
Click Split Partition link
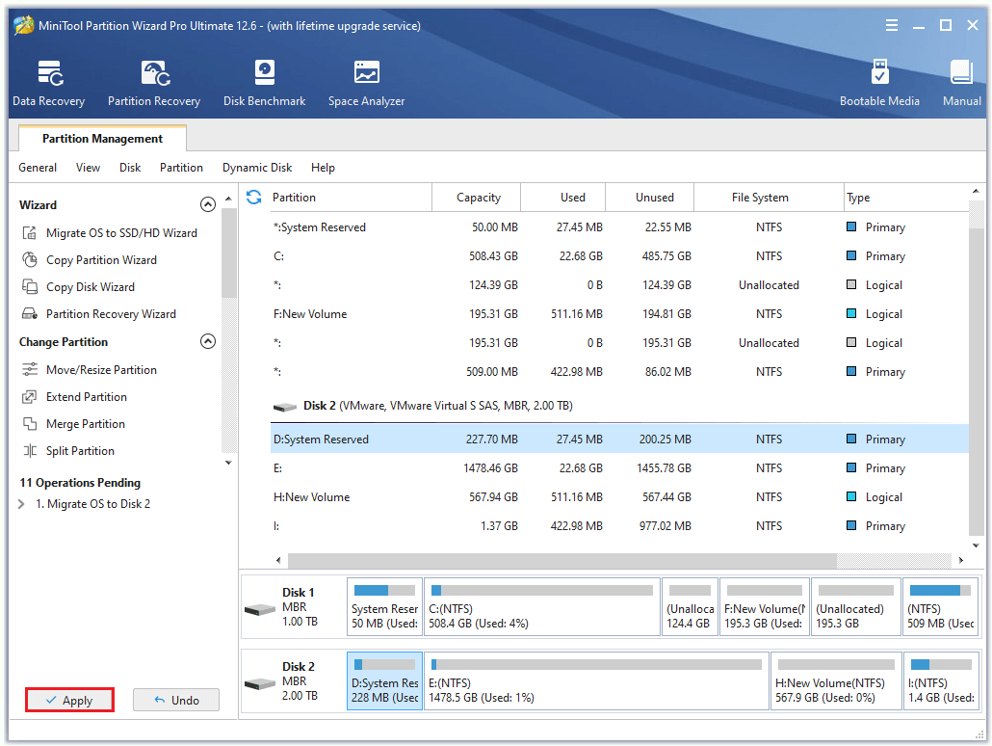pos(80,450)
